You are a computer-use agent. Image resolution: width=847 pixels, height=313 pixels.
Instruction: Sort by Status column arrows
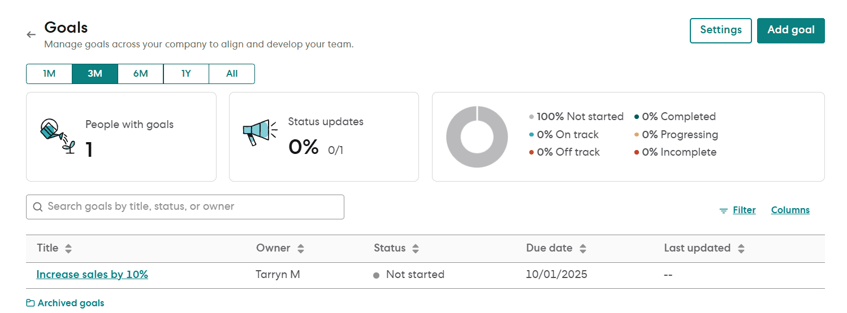coord(416,248)
